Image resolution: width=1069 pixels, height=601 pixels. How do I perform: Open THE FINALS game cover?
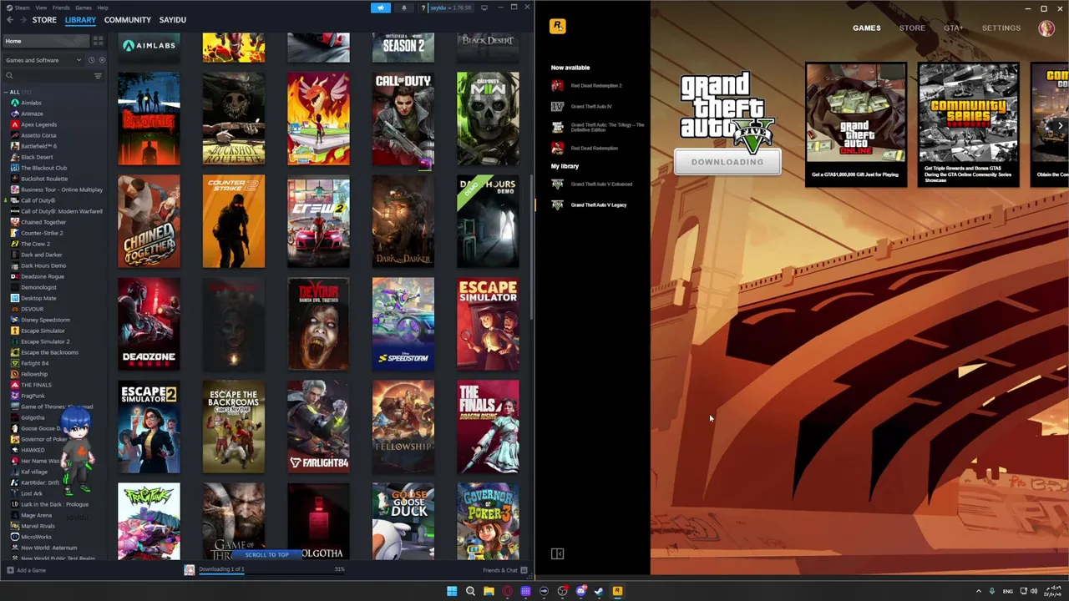pos(488,427)
